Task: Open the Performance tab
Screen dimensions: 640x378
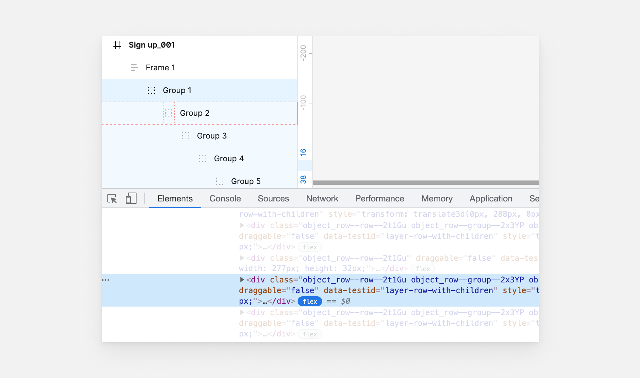Action: (x=379, y=199)
